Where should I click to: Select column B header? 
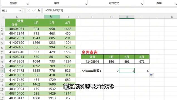36,17
